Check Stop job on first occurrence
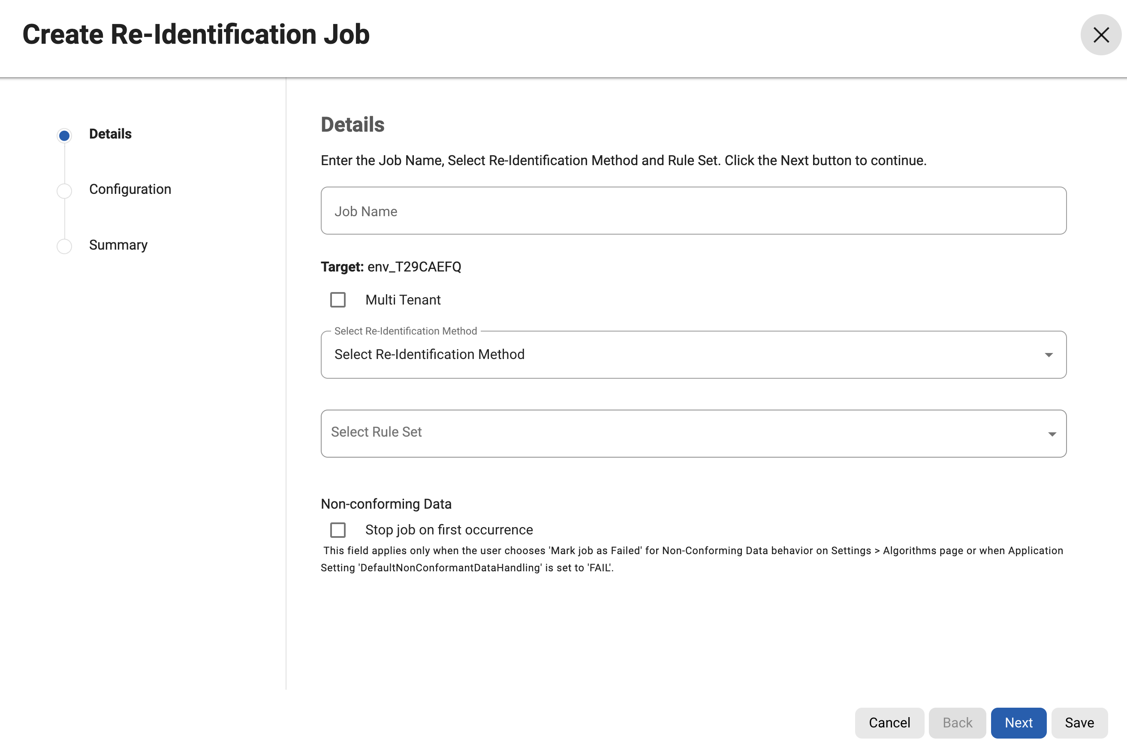 tap(337, 530)
